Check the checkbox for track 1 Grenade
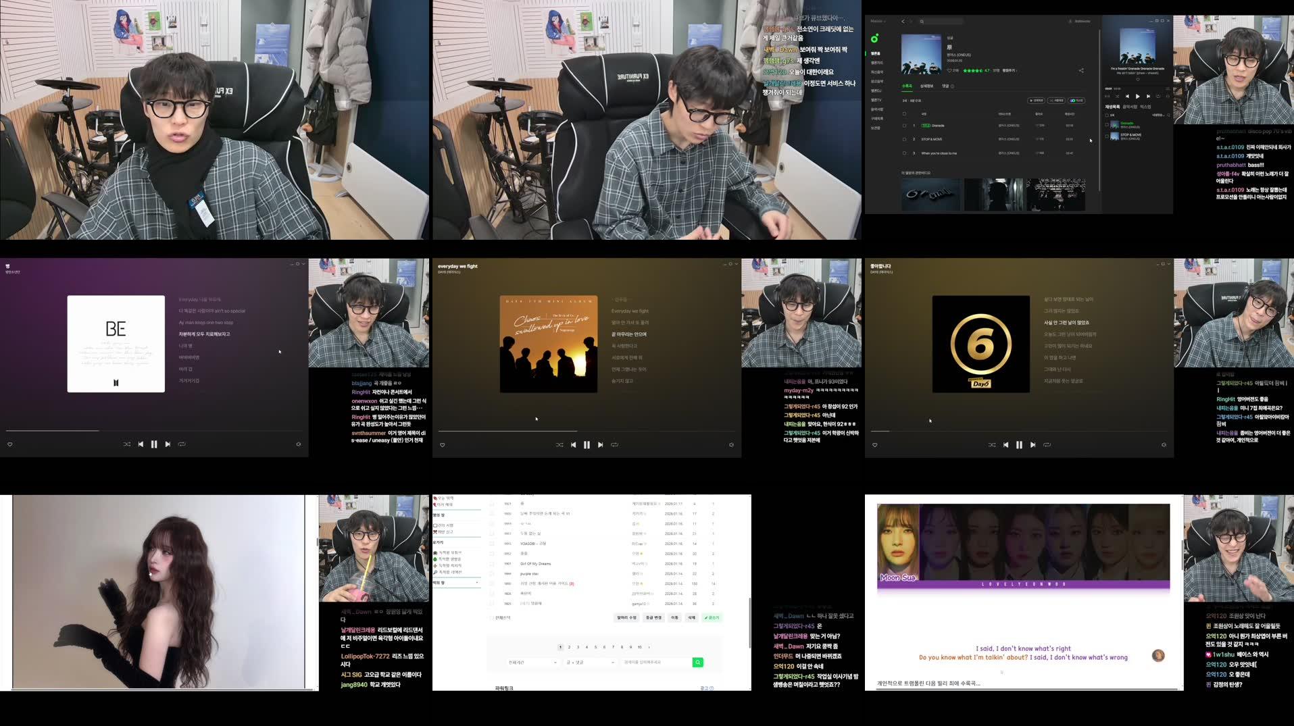Image resolution: width=1294 pixels, height=726 pixels. (904, 126)
